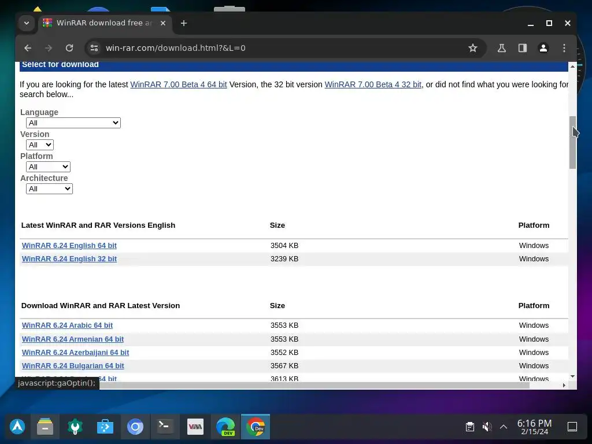Open the software store bag icon
Viewport: 592px width, 444px height.
(x=105, y=427)
